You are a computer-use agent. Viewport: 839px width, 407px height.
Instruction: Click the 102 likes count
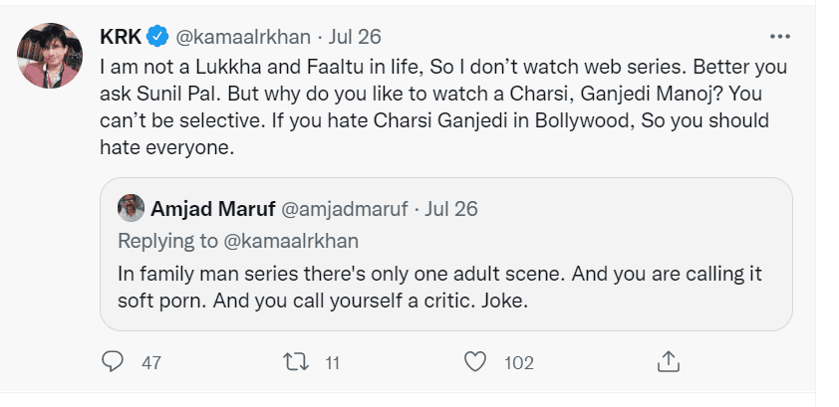(519, 363)
